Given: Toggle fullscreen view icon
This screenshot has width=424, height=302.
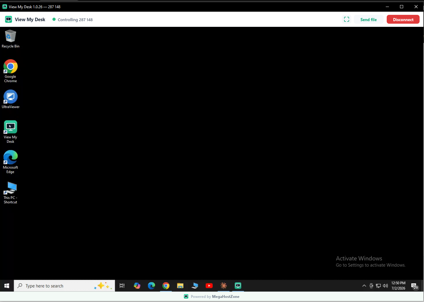Looking at the screenshot, I should tap(347, 20).
